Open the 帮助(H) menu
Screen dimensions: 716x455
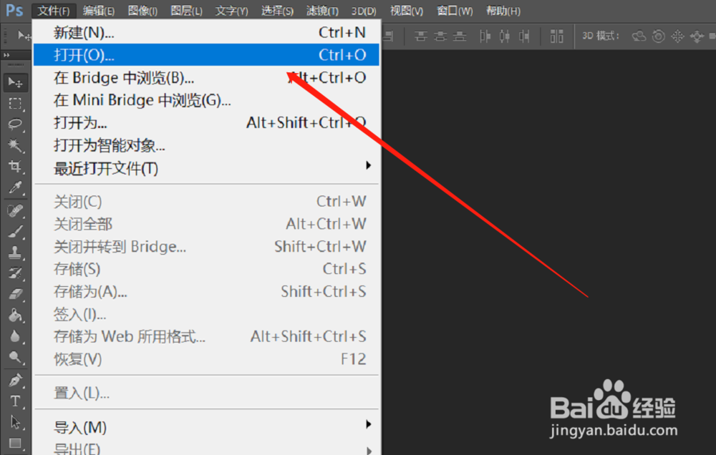point(503,11)
